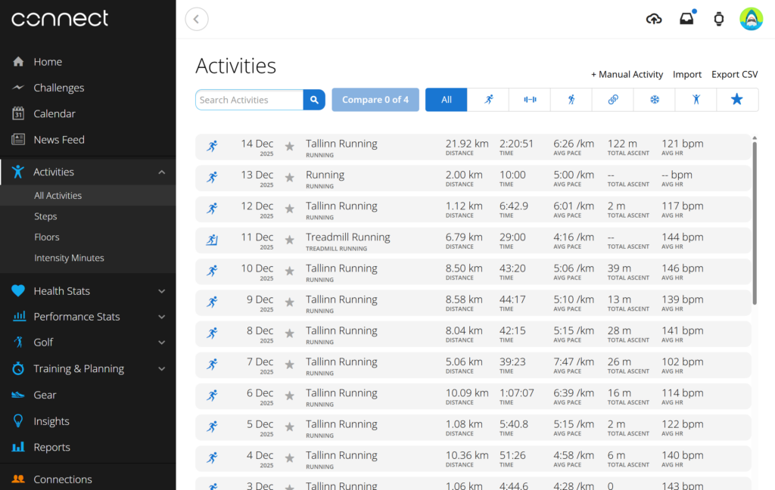Open the cloud upload icon
Screen dimensions: 775x490
653,17
